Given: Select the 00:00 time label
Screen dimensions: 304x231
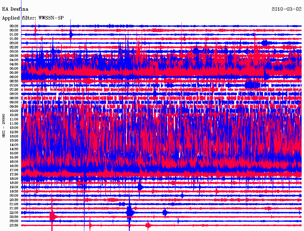Looking at the screenshot, I should (14, 26).
